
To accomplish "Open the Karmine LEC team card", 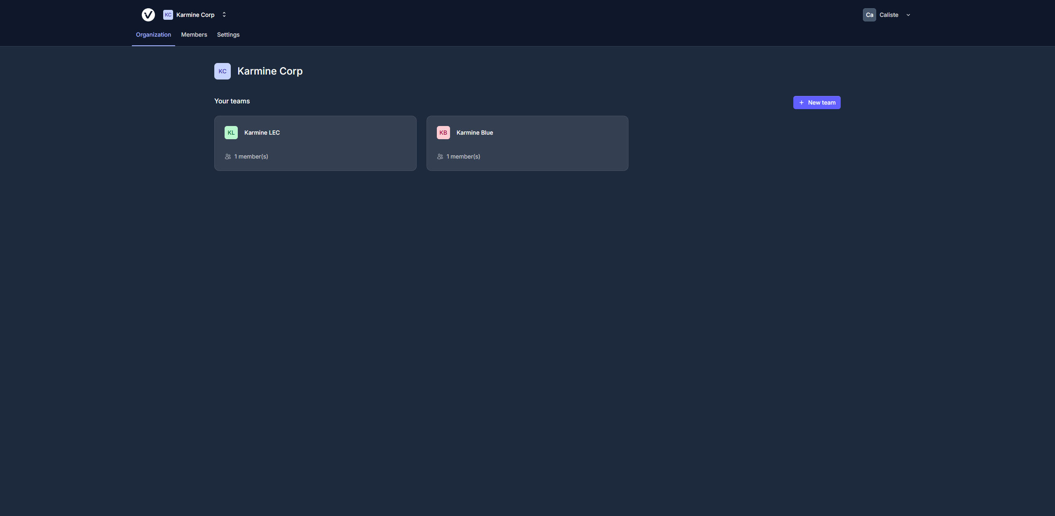I will point(315,143).
